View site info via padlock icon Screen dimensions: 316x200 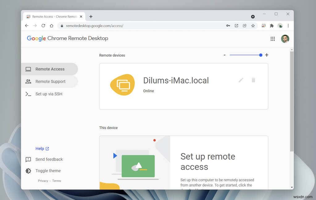tap(62, 26)
